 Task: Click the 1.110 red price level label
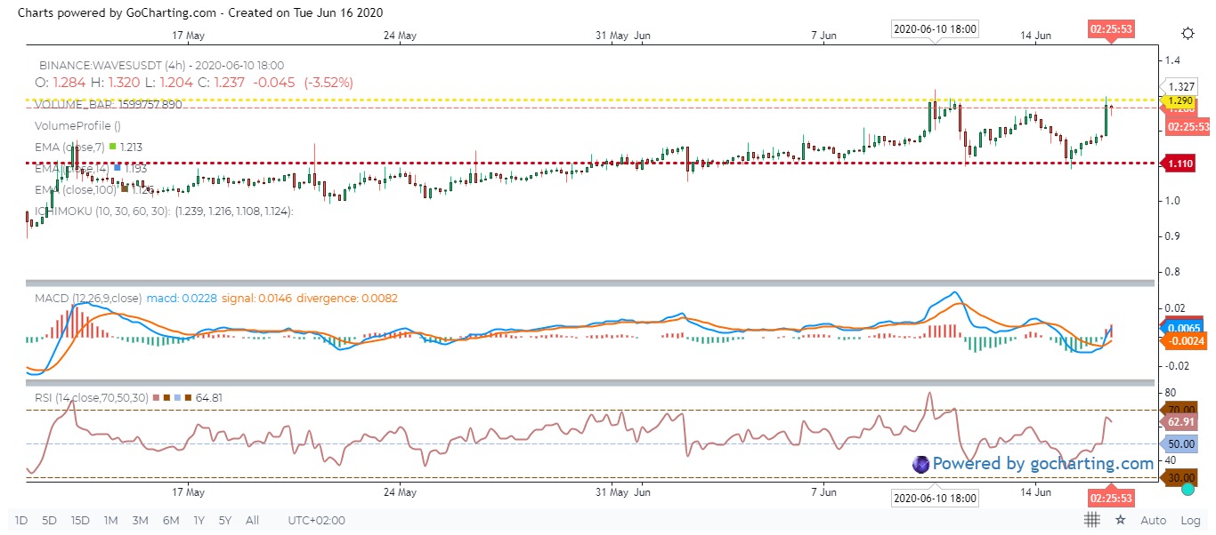coord(1181,164)
